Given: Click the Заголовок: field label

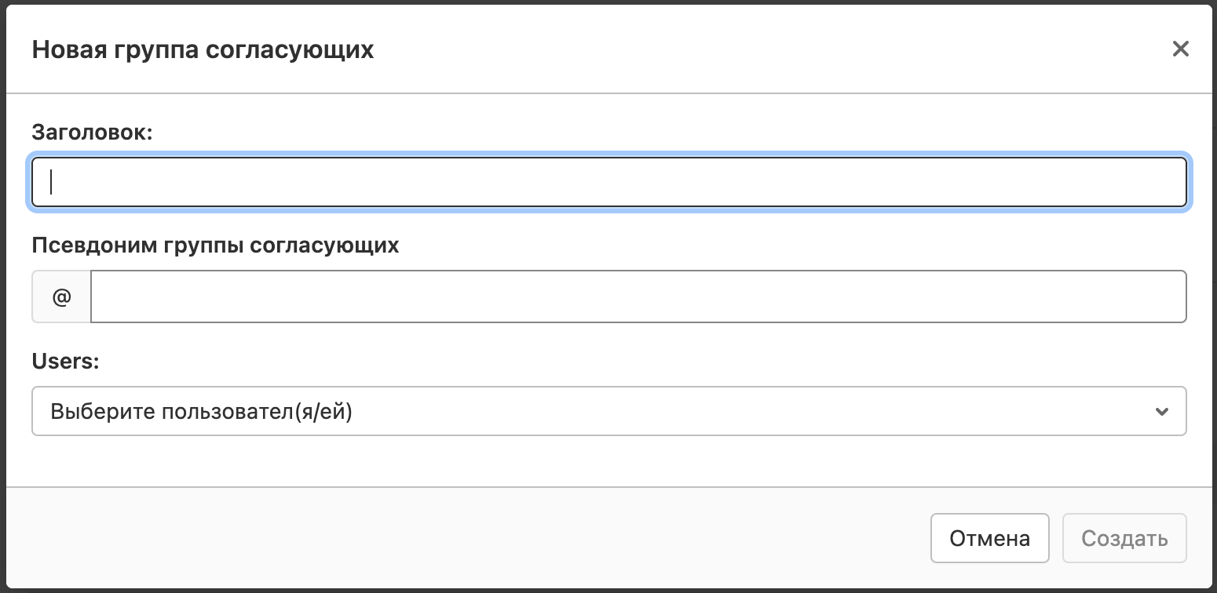Looking at the screenshot, I should click(92, 133).
